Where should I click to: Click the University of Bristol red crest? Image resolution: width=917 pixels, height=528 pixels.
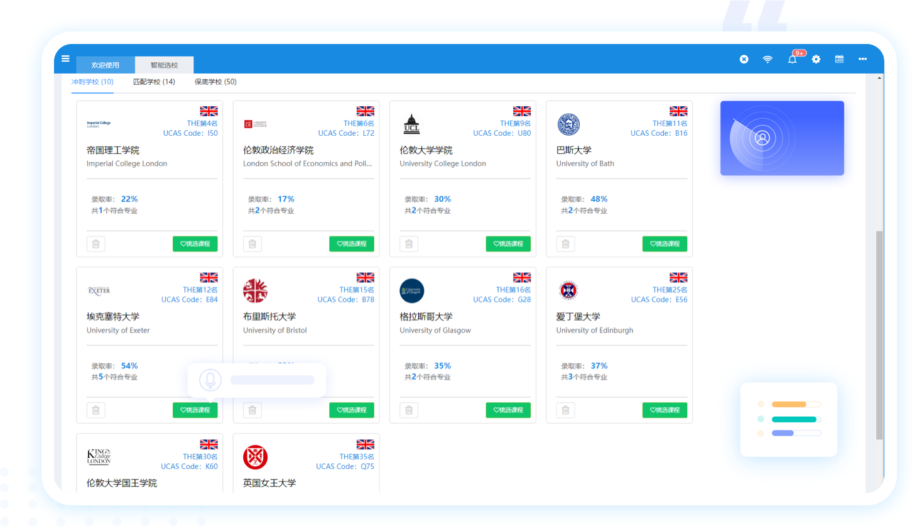pos(255,291)
